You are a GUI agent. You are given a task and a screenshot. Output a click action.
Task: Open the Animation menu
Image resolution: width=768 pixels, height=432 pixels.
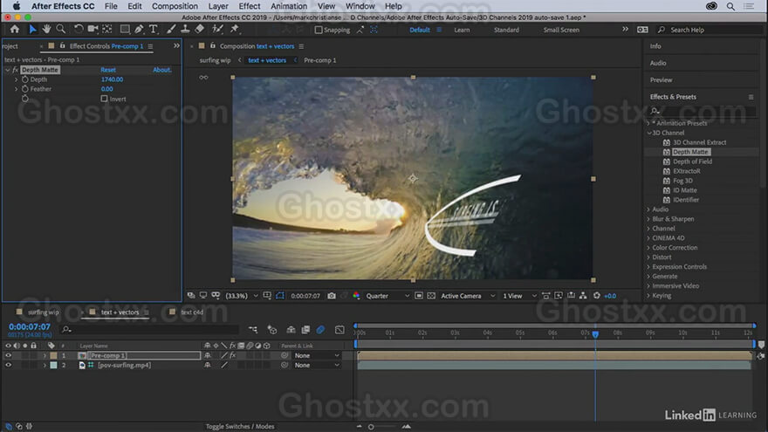[289, 6]
